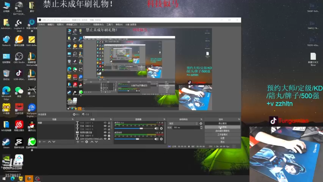Screen dimensions: 323x182
Task: Increase transition duration with up arrow
Action: pyautogui.click(x=201, y=127)
